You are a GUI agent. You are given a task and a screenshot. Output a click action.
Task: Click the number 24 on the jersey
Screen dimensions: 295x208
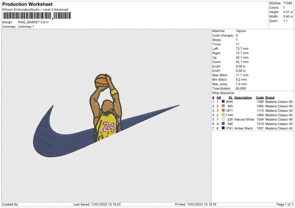coord(109,127)
